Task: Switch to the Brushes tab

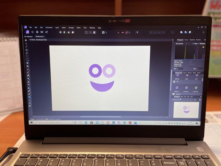Action: (x=198, y=40)
